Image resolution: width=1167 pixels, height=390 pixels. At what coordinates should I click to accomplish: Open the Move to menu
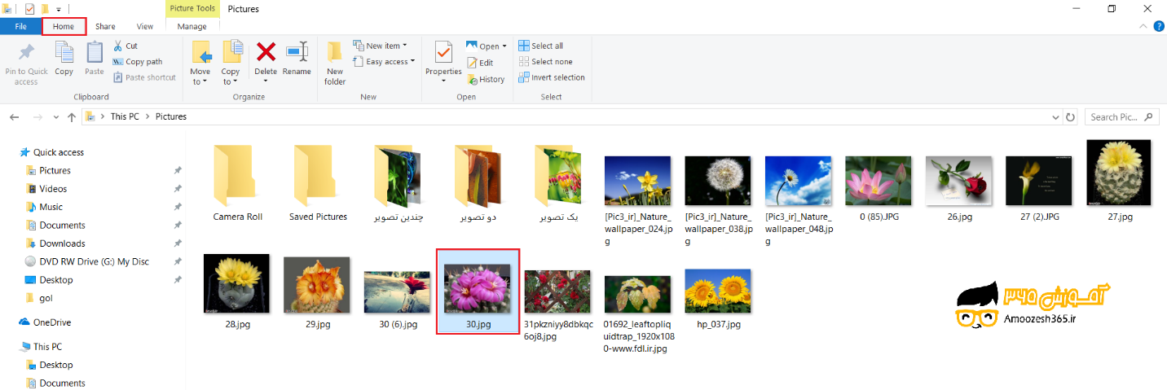[200, 64]
